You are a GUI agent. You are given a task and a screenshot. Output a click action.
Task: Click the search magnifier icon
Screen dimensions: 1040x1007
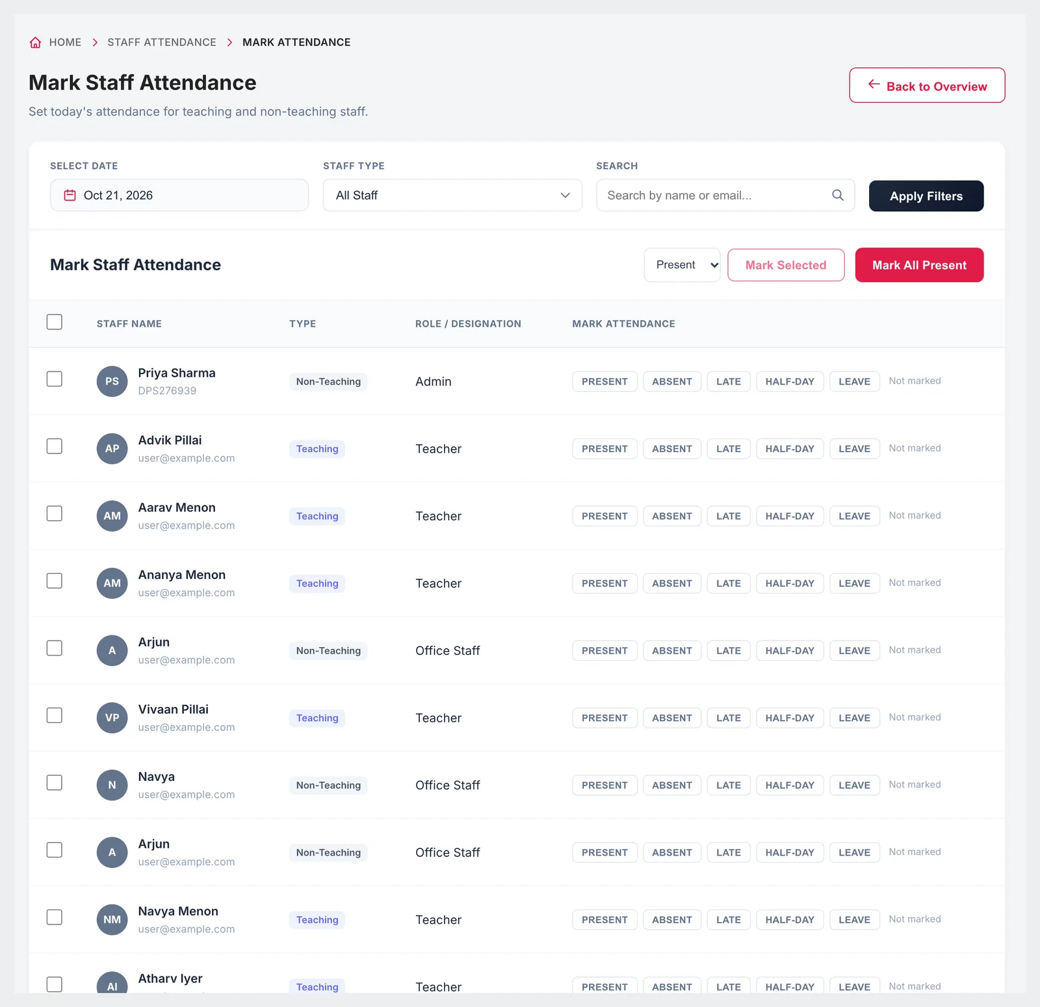click(838, 195)
